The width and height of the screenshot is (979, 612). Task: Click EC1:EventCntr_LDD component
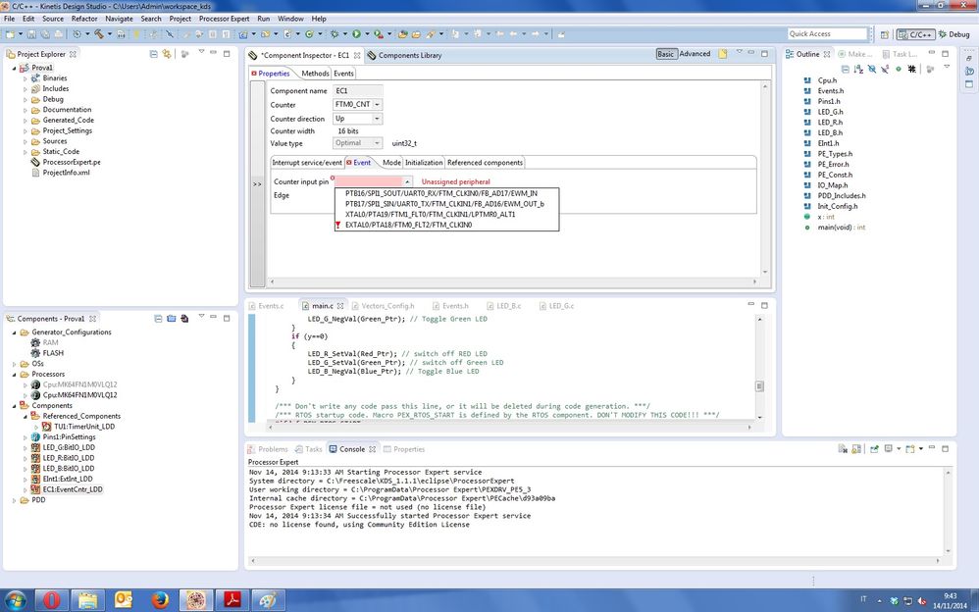pyautogui.click(x=73, y=489)
